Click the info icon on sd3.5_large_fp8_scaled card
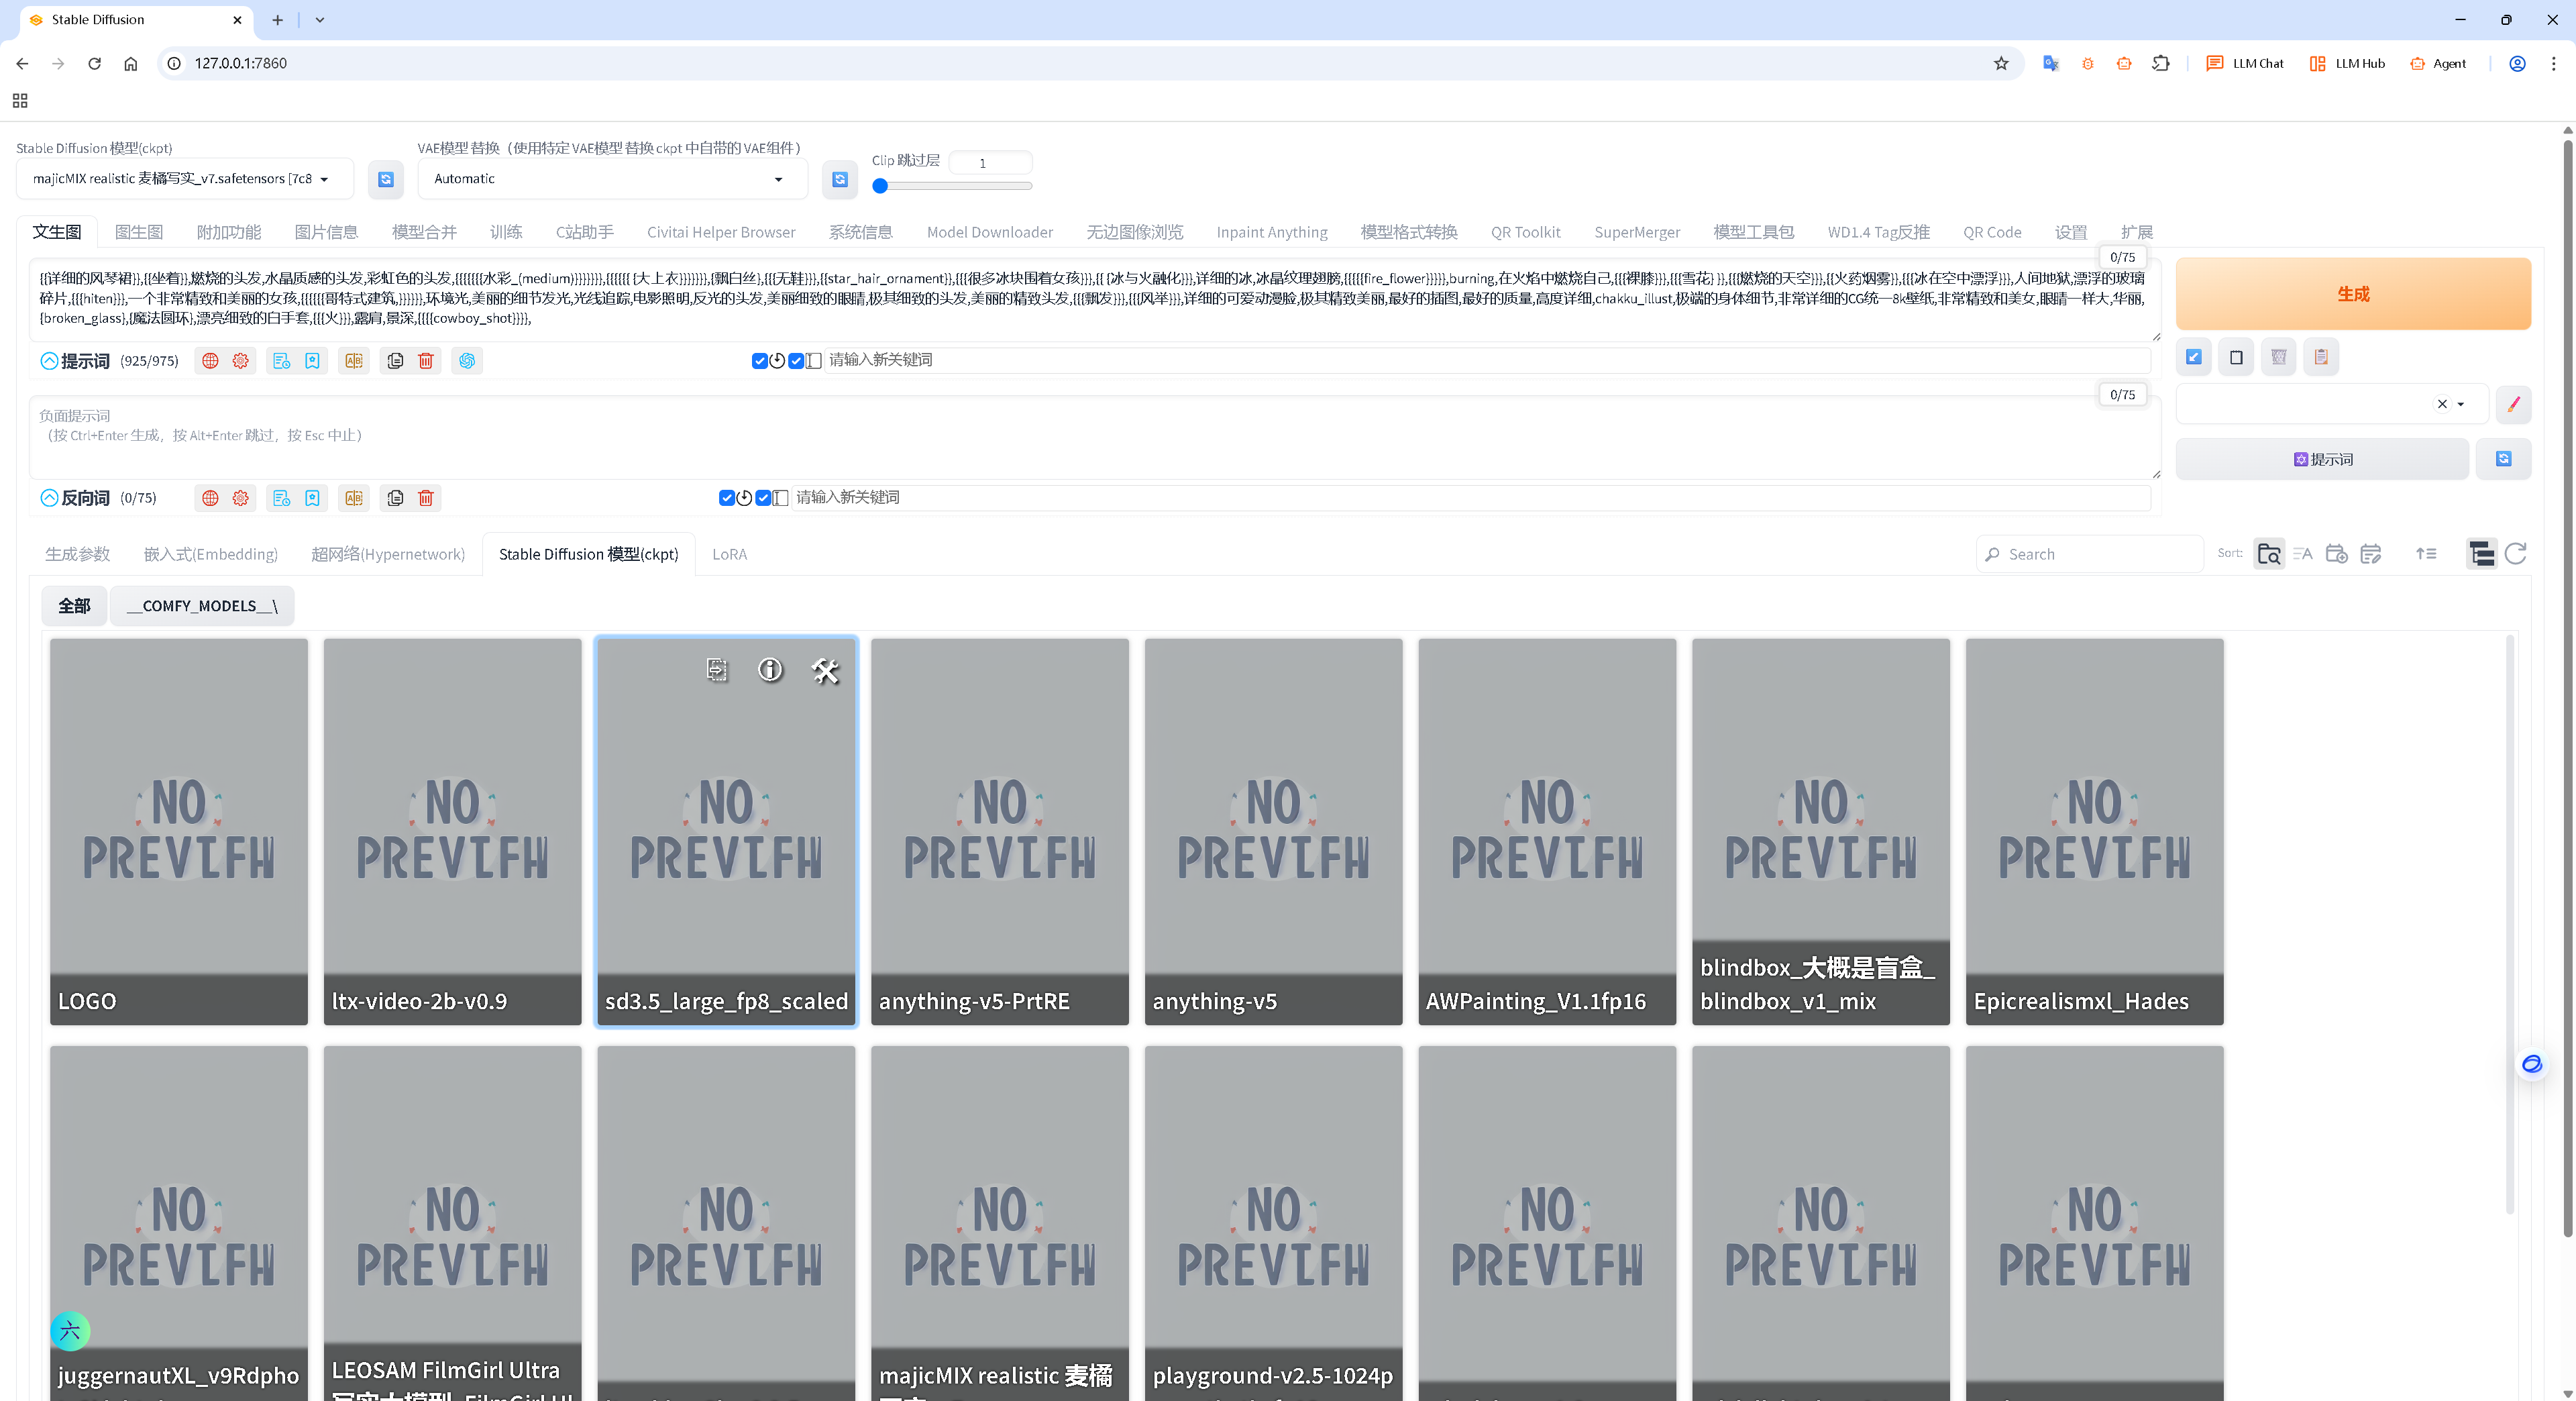2576x1401 pixels. pyautogui.click(x=770, y=670)
